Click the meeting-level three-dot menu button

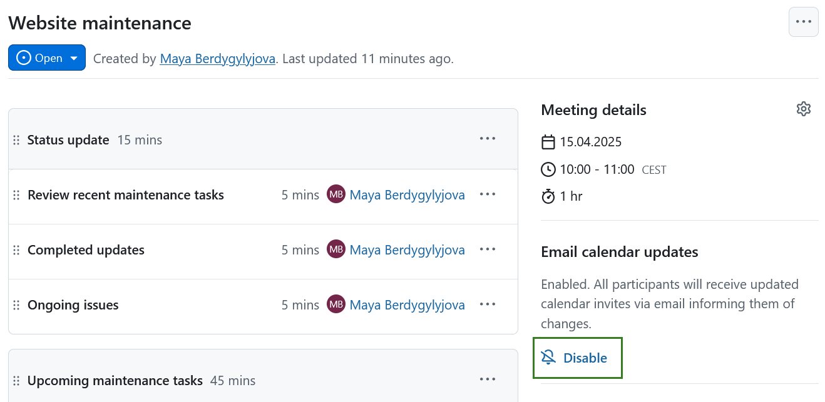803,22
